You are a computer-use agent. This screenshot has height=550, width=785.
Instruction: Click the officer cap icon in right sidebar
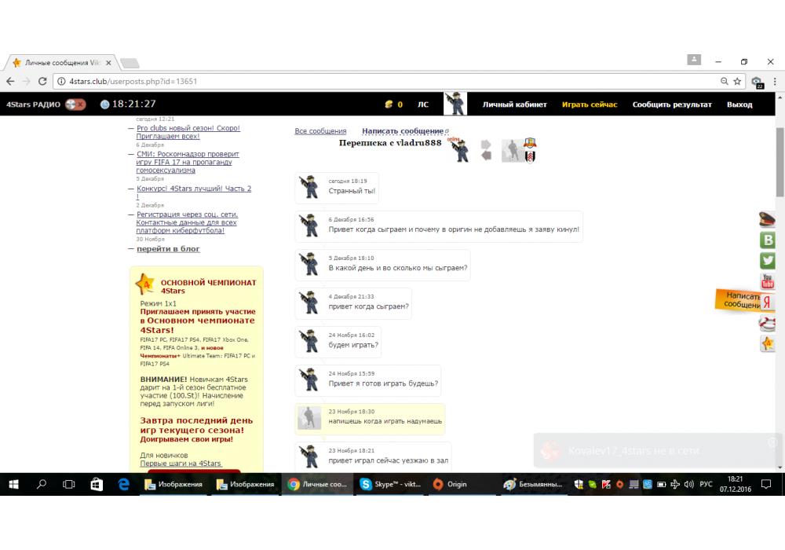[x=767, y=219]
